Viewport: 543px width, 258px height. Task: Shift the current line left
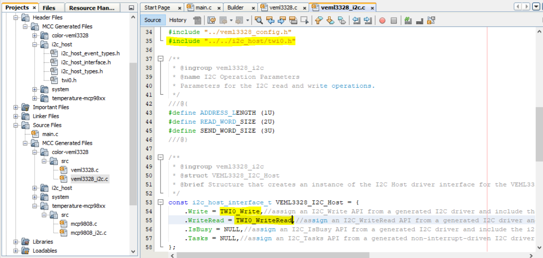click(356, 20)
